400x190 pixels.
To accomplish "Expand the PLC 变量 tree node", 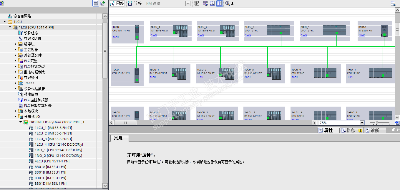I will pos(16,61).
